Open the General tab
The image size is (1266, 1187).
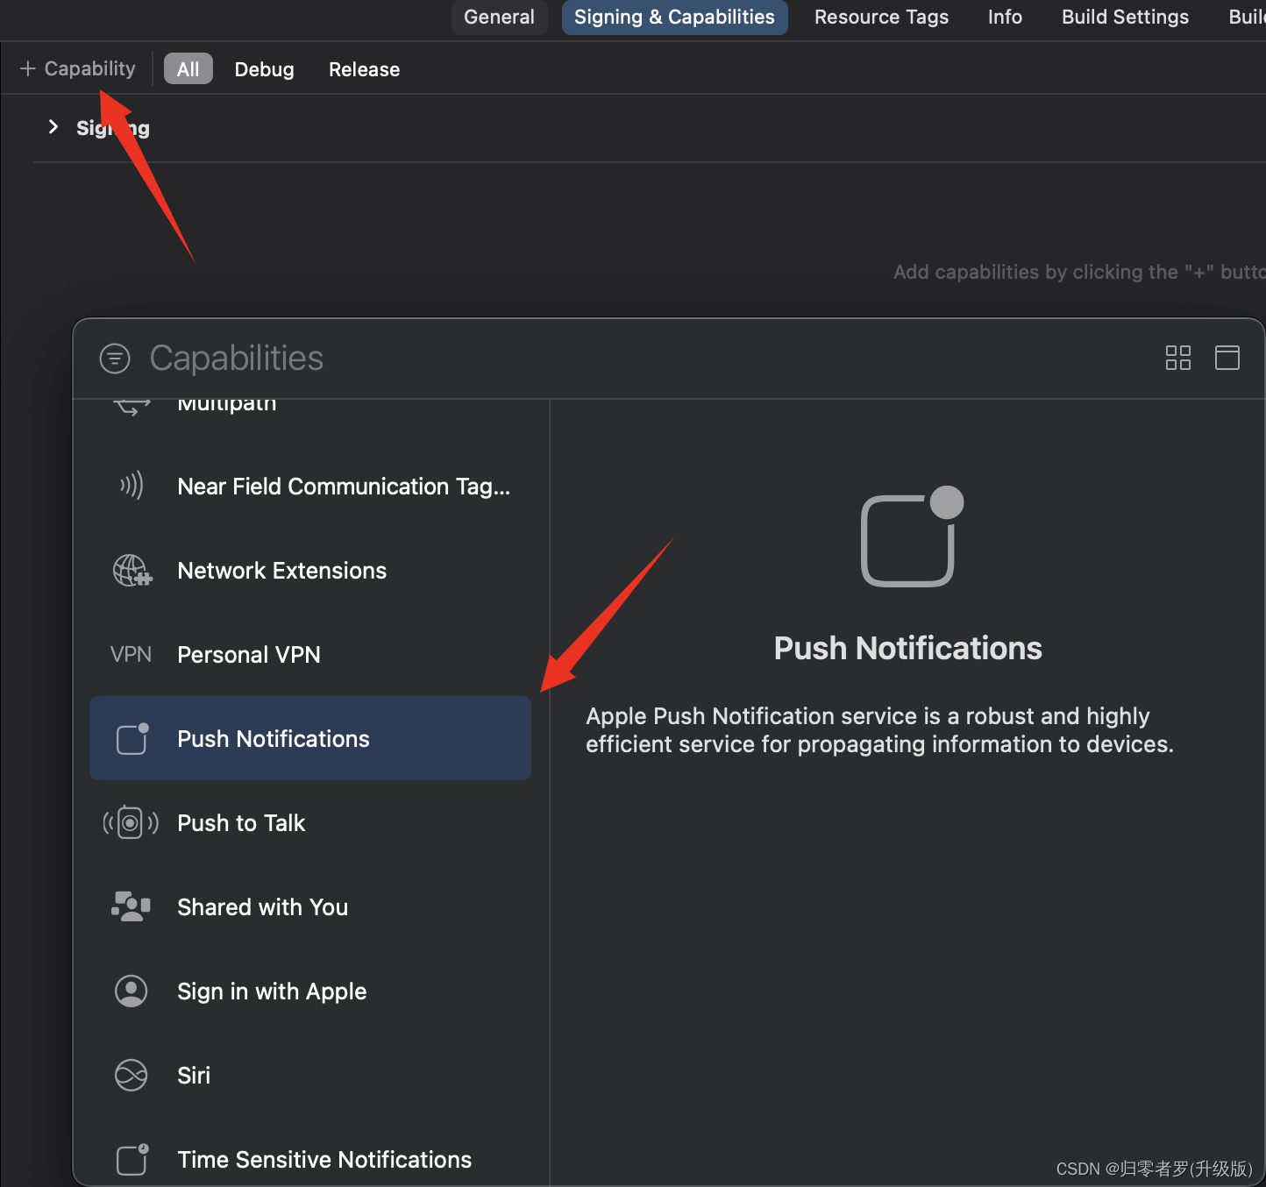499,18
